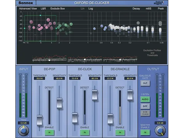Click the DE-CLICK detect meter
Screen dimensions: 184x138
[x=85, y=107]
